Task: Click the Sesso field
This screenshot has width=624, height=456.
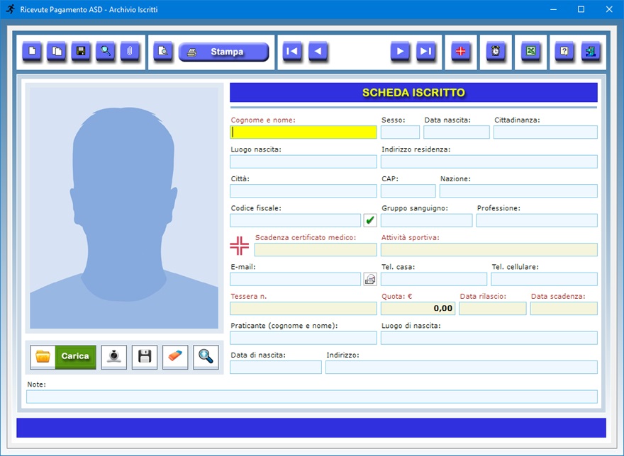Action: (400, 132)
